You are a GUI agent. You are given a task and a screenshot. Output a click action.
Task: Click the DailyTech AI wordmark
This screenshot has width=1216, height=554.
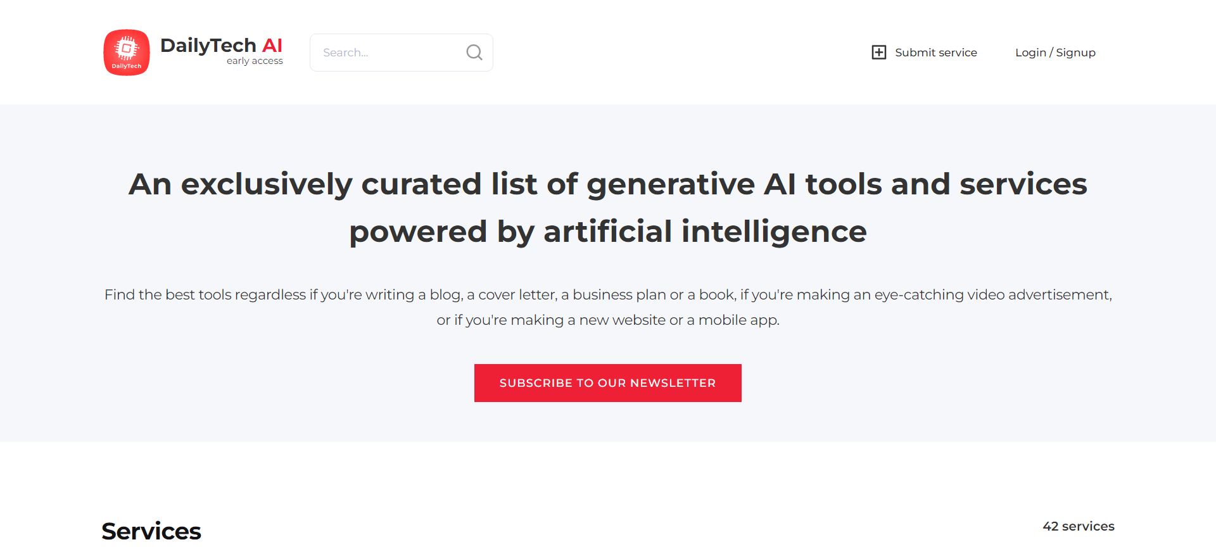[x=222, y=45]
